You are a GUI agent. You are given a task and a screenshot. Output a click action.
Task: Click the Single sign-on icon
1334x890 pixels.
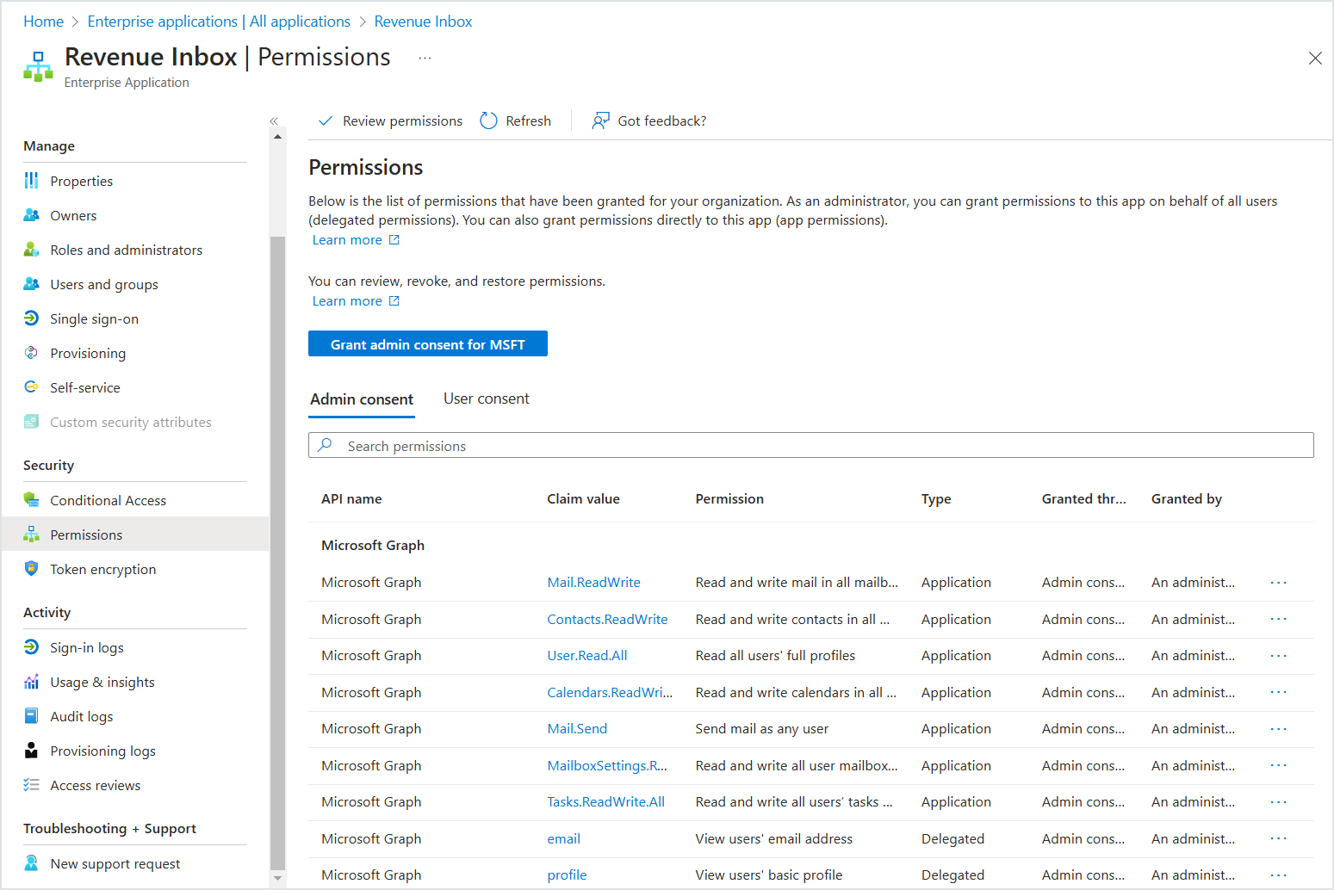[x=32, y=318]
